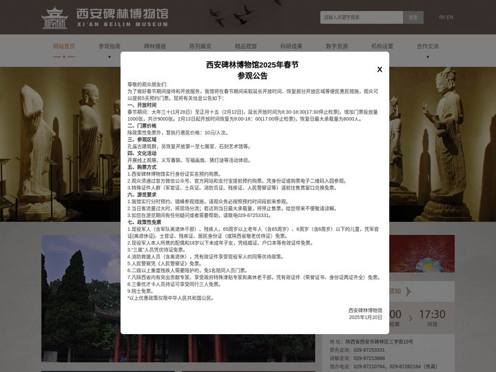Focus the keyword search input field
The height and width of the screenshot is (372, 496).
(362, 17)
